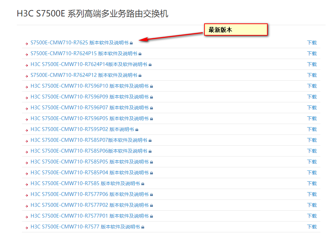Screen dimensions: 327x233
Task: Click the red arrow bullet before R7595P02 entry
Action: 27,131
